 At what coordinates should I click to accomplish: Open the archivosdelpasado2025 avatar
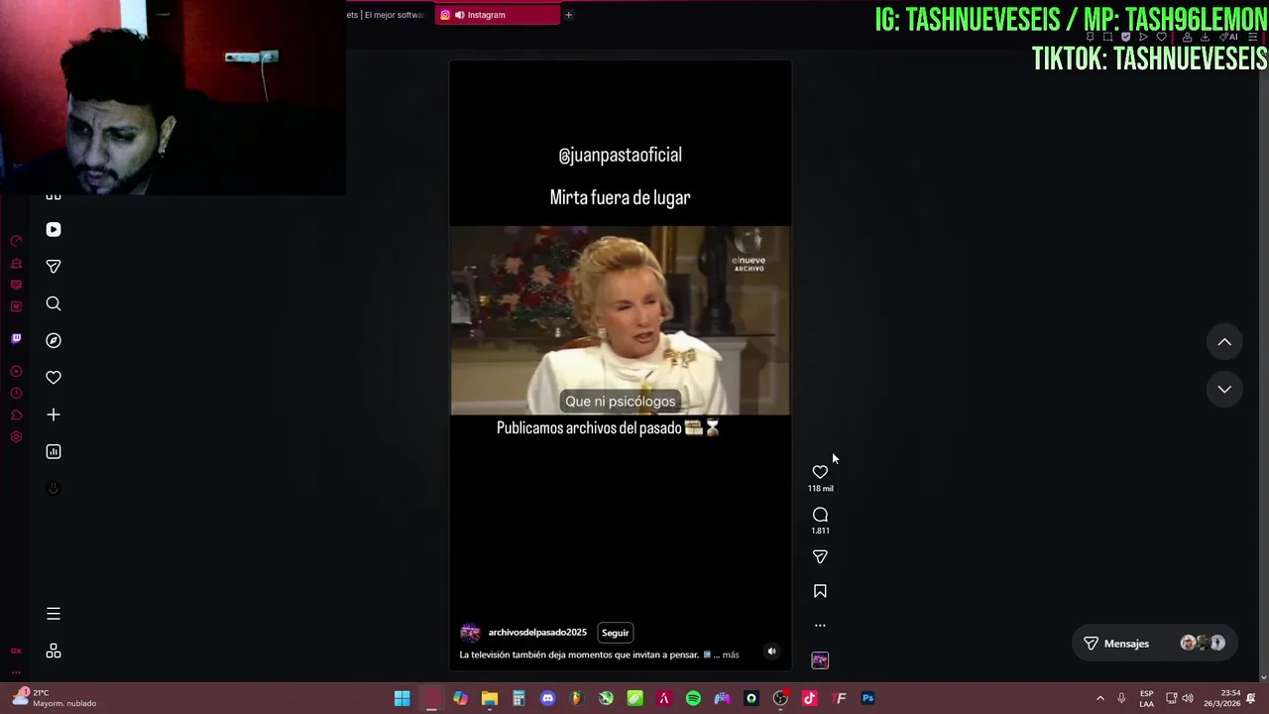(x=470, y=633)
